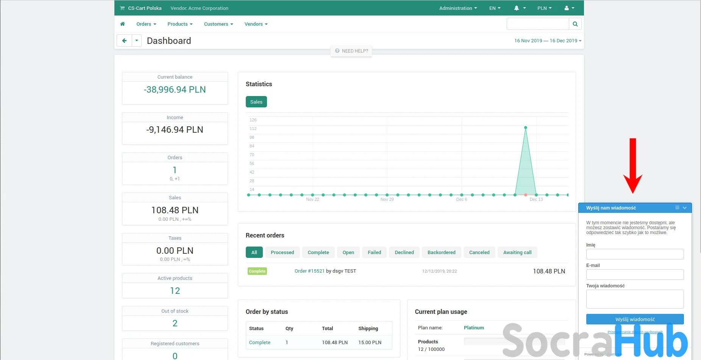Collapse the chat widget with chevron
701x360 pixels.
(685, 208)
